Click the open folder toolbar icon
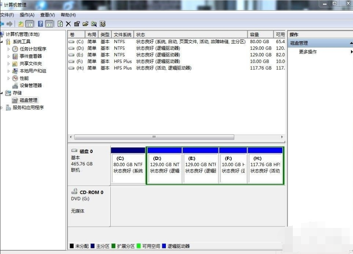The height and width of the screenshot is (254, 353). 85,24
